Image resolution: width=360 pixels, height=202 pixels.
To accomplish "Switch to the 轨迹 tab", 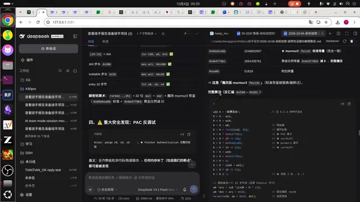I will (105, 42).
